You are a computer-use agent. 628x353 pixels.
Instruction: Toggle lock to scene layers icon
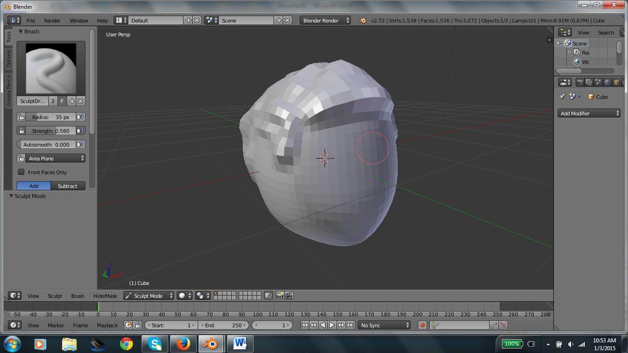click(268, 296)
